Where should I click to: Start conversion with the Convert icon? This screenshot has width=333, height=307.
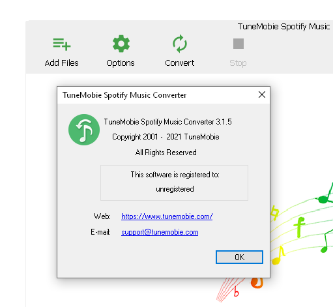tap(180, 44)
